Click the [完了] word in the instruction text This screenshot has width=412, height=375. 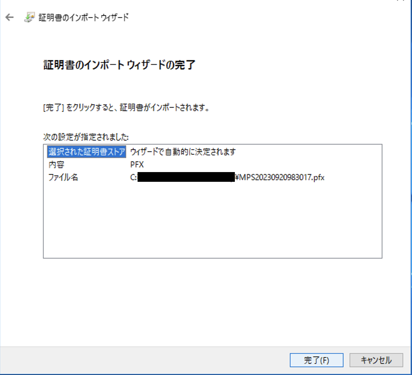pos(53,108)
